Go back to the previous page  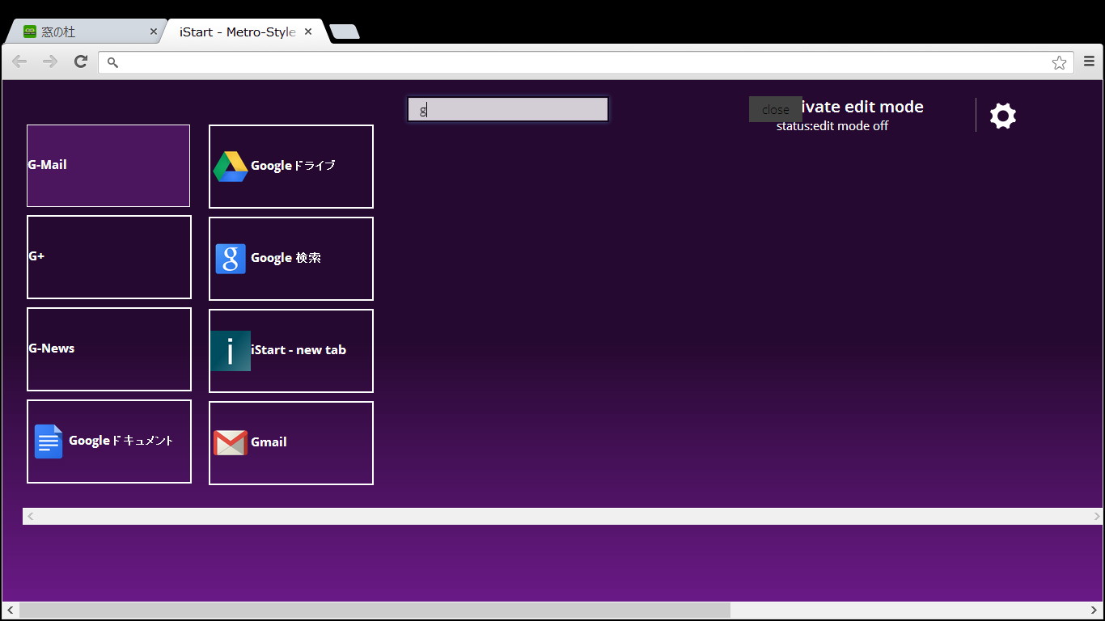coord(19,61)
